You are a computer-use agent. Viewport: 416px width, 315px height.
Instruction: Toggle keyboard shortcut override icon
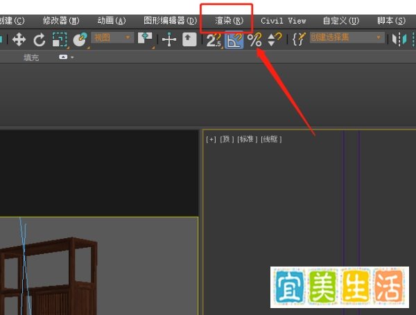pyautogui.click(x=189, y=39)
